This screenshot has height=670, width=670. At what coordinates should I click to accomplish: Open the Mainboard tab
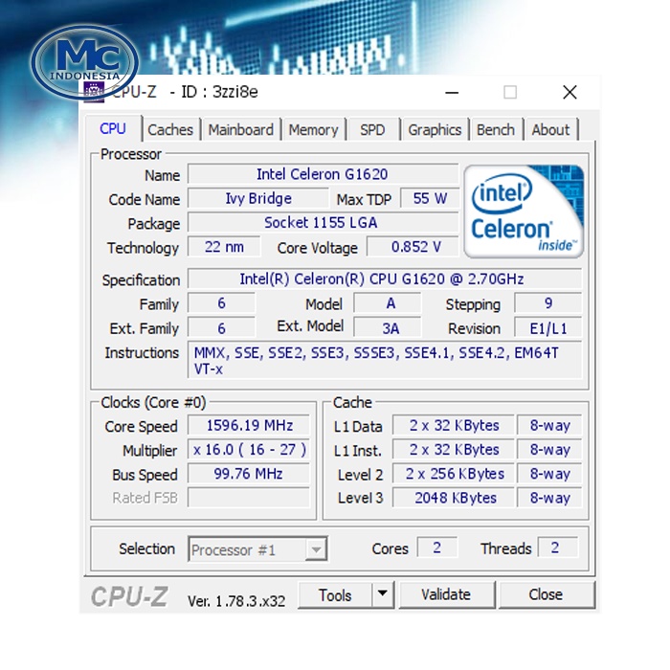pyautogui.click(x=240, y=129)
